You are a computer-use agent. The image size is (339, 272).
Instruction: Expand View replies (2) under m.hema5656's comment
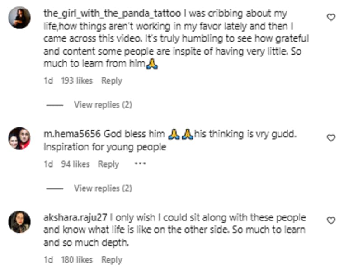tap(103, 188)
